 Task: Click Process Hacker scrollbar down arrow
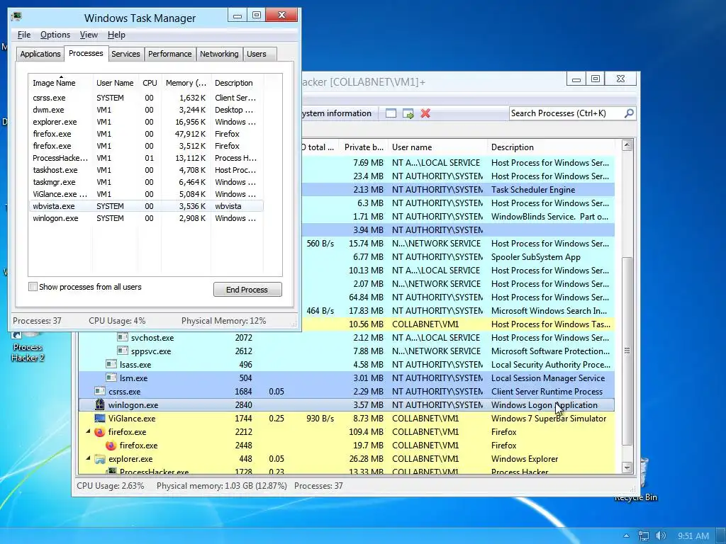coord(627,467)
